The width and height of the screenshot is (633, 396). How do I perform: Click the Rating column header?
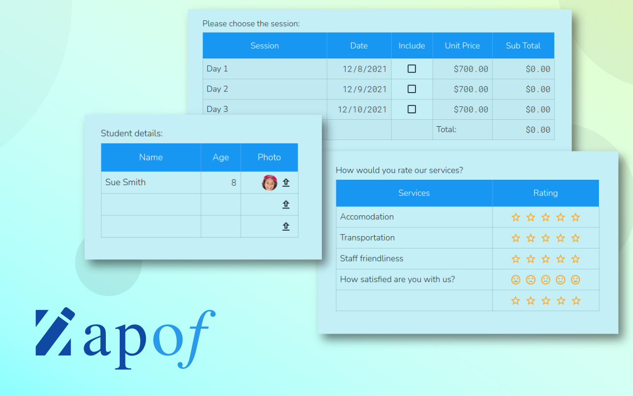click(545, 193)
